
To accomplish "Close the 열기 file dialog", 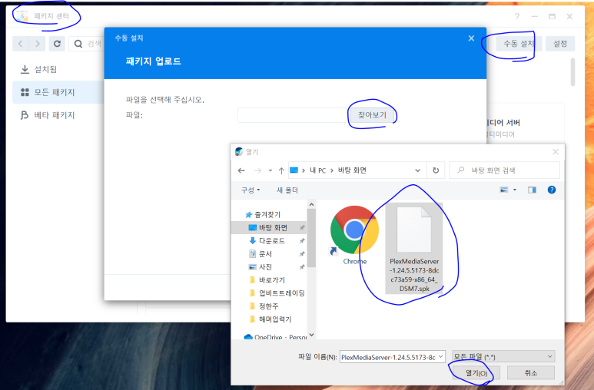I will coord(556,152).
